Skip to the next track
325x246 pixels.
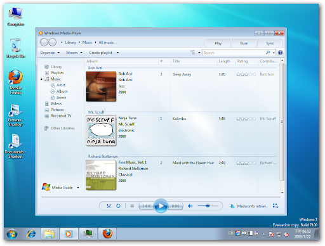(x=175, y=206)
